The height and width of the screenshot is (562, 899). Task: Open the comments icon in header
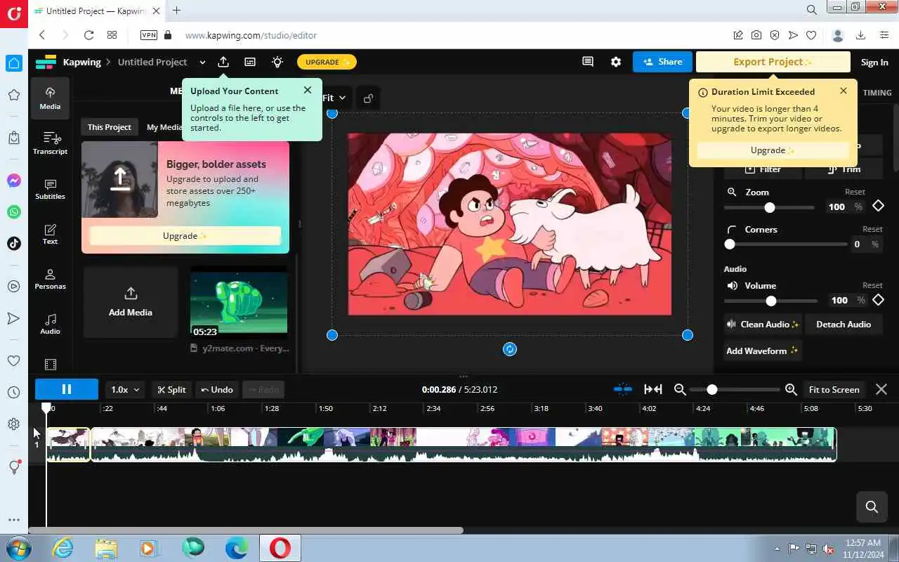[x=588, y=62]
